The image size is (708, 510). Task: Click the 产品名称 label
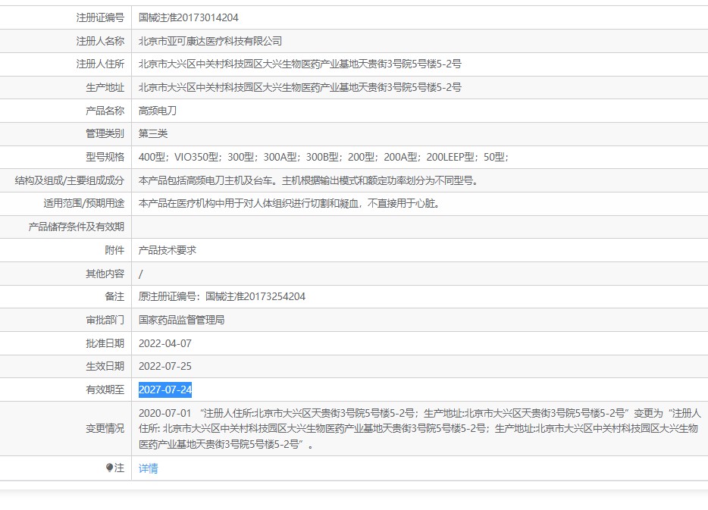pyautogui.click(x=105, y=111)
